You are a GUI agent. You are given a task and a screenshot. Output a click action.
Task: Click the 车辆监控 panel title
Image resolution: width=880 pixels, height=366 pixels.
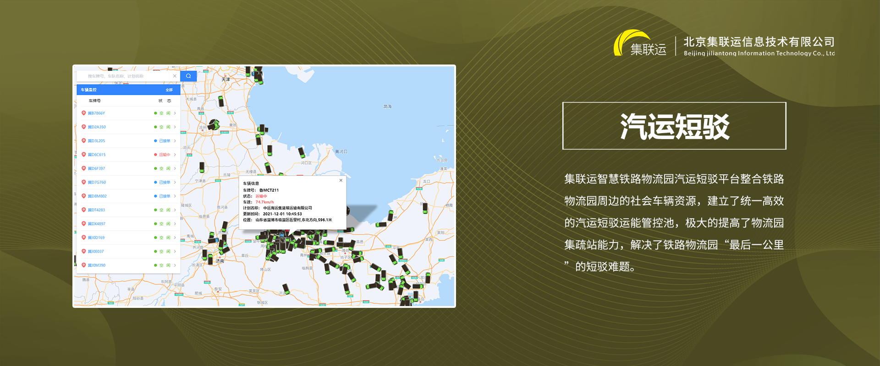89,90
